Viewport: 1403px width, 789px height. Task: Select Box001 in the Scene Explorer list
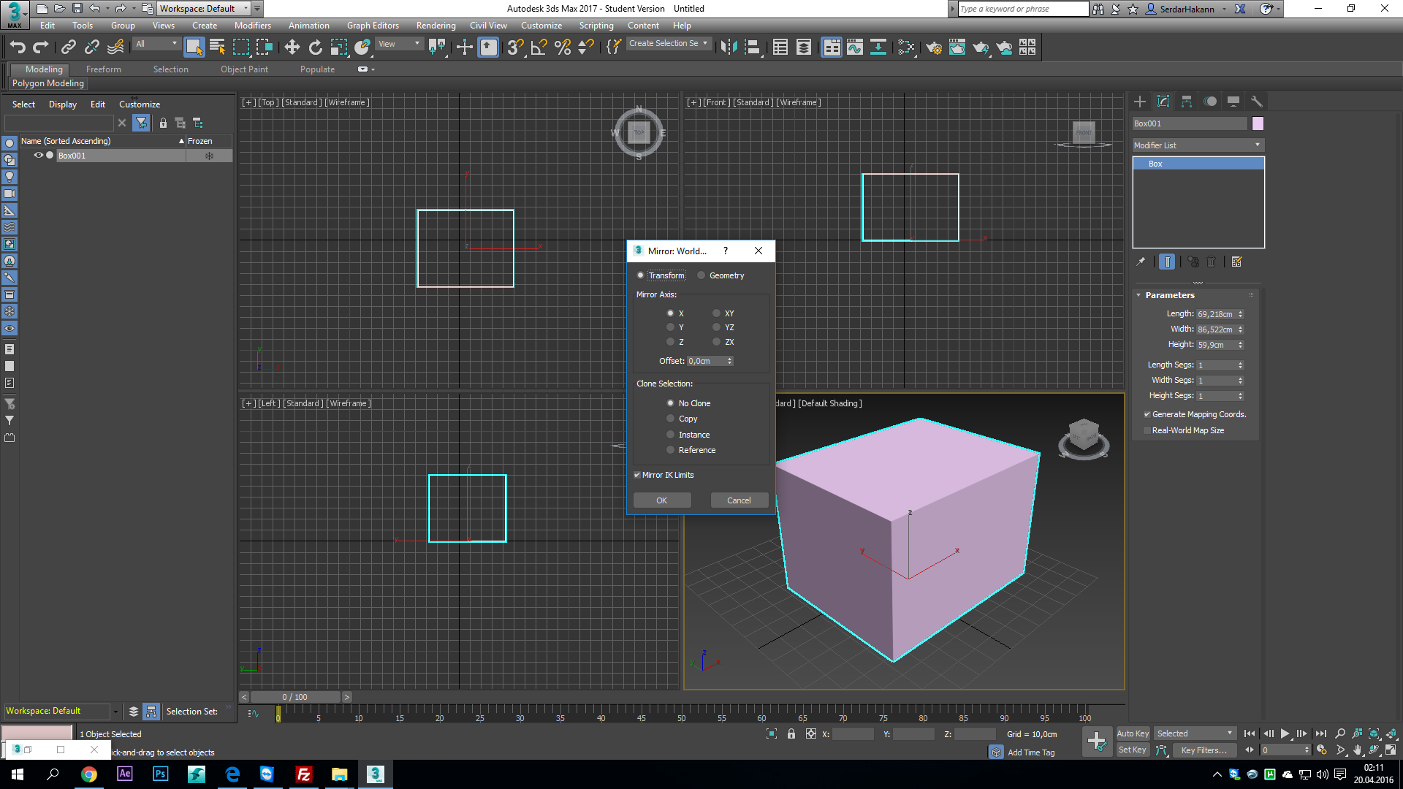[73, 155]
